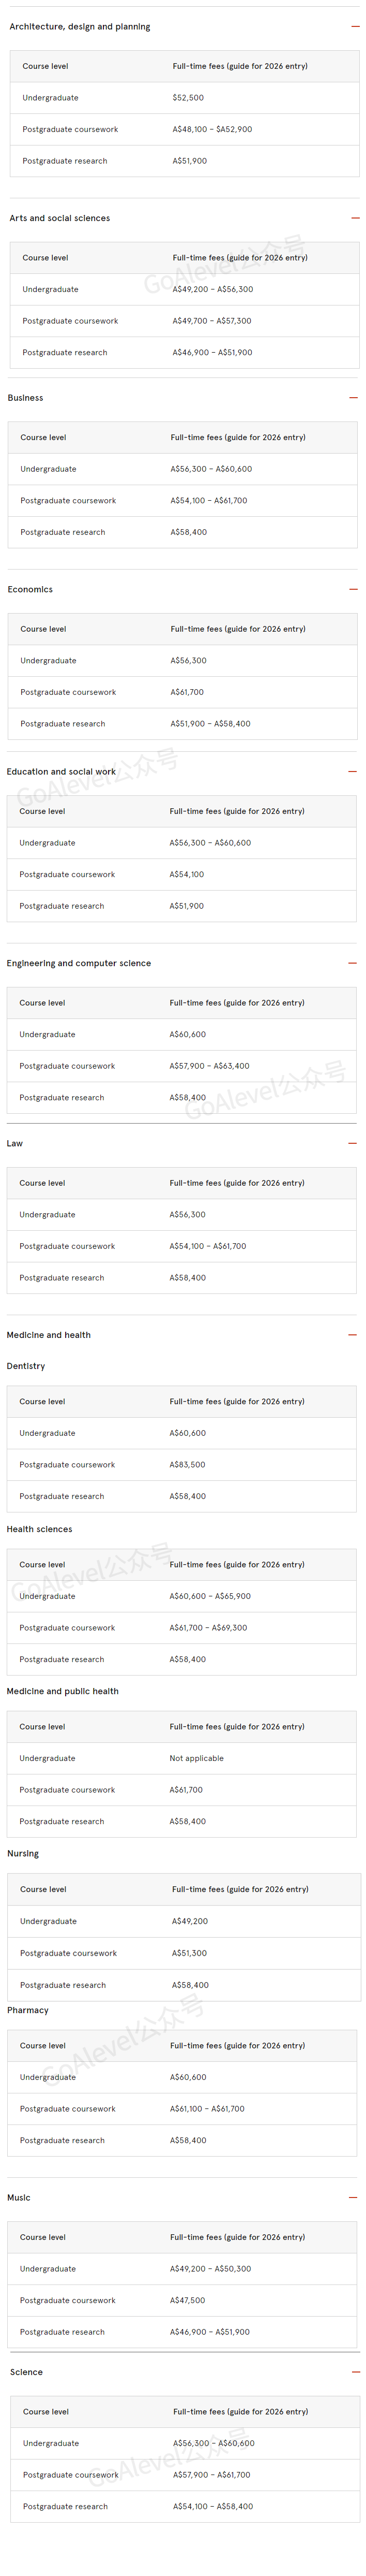Click the A$83,500 Dentistry postgraduate coursework fee
The image size is (366, 2576).
tap(188, 1465)
